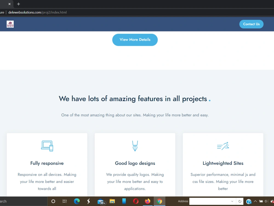Click the 'Responsive on all devices' description

tap(47, 182)
